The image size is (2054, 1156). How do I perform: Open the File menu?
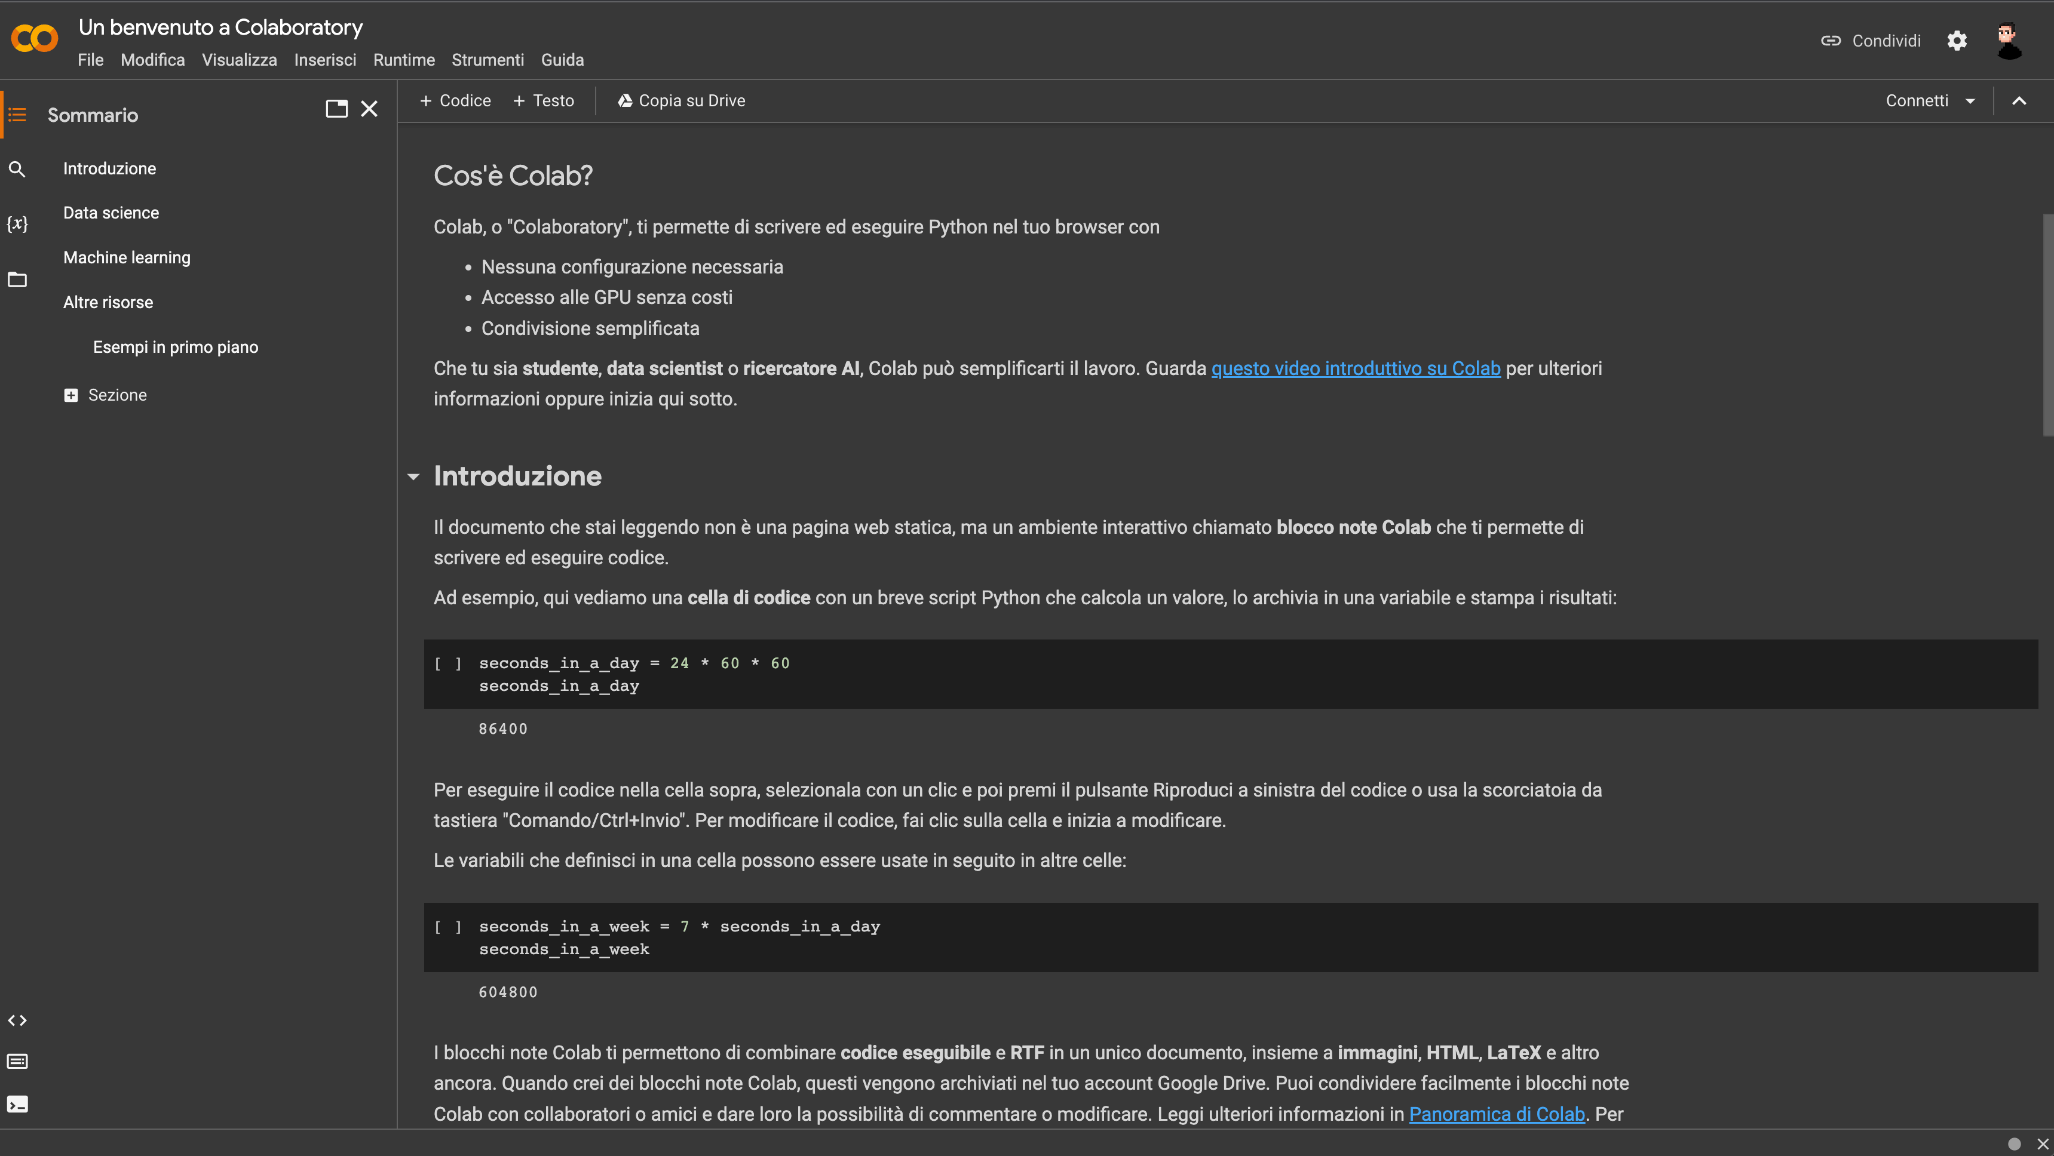tap(90, 60)
